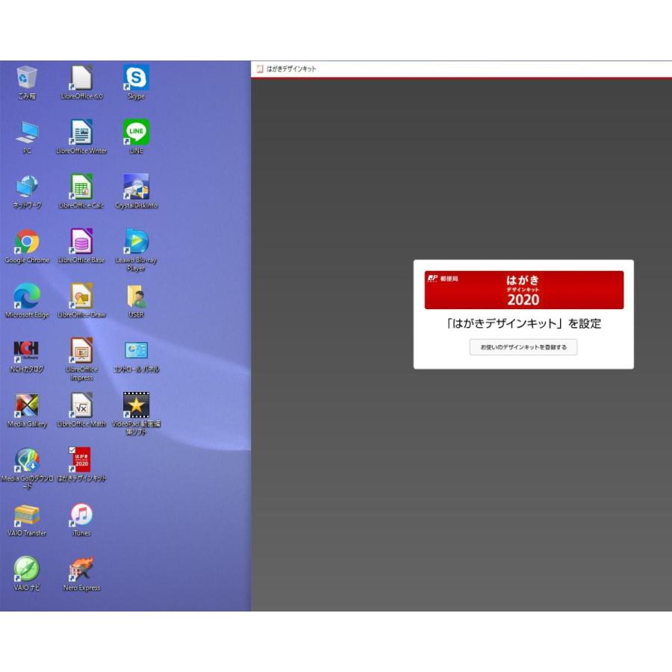
Task: Open the ごみ箱 (Recycle Bin)
Action: coord(28,77)
